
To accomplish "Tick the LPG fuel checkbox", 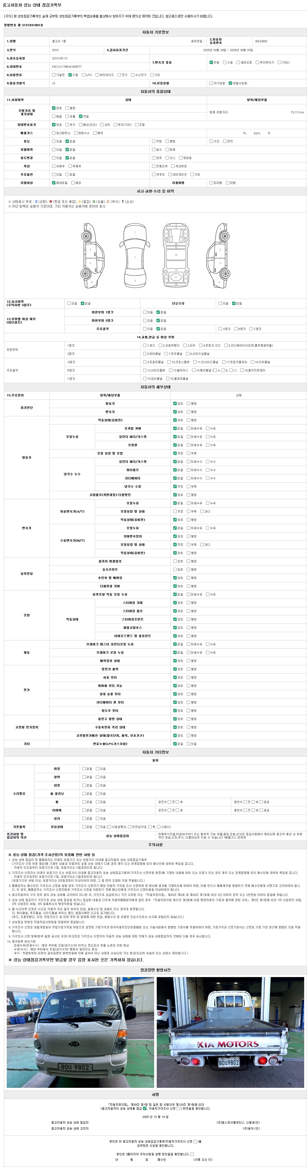I will click(x=83, y=75).
